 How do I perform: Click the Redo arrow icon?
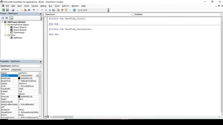coord(37,10)
